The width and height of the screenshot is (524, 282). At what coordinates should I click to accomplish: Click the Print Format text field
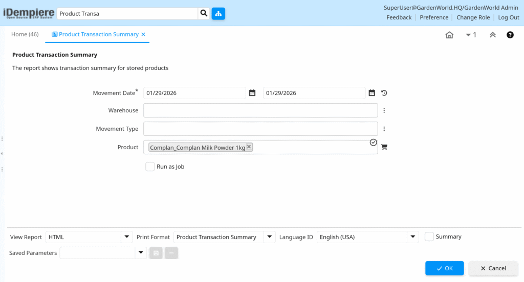pos(219,237)
